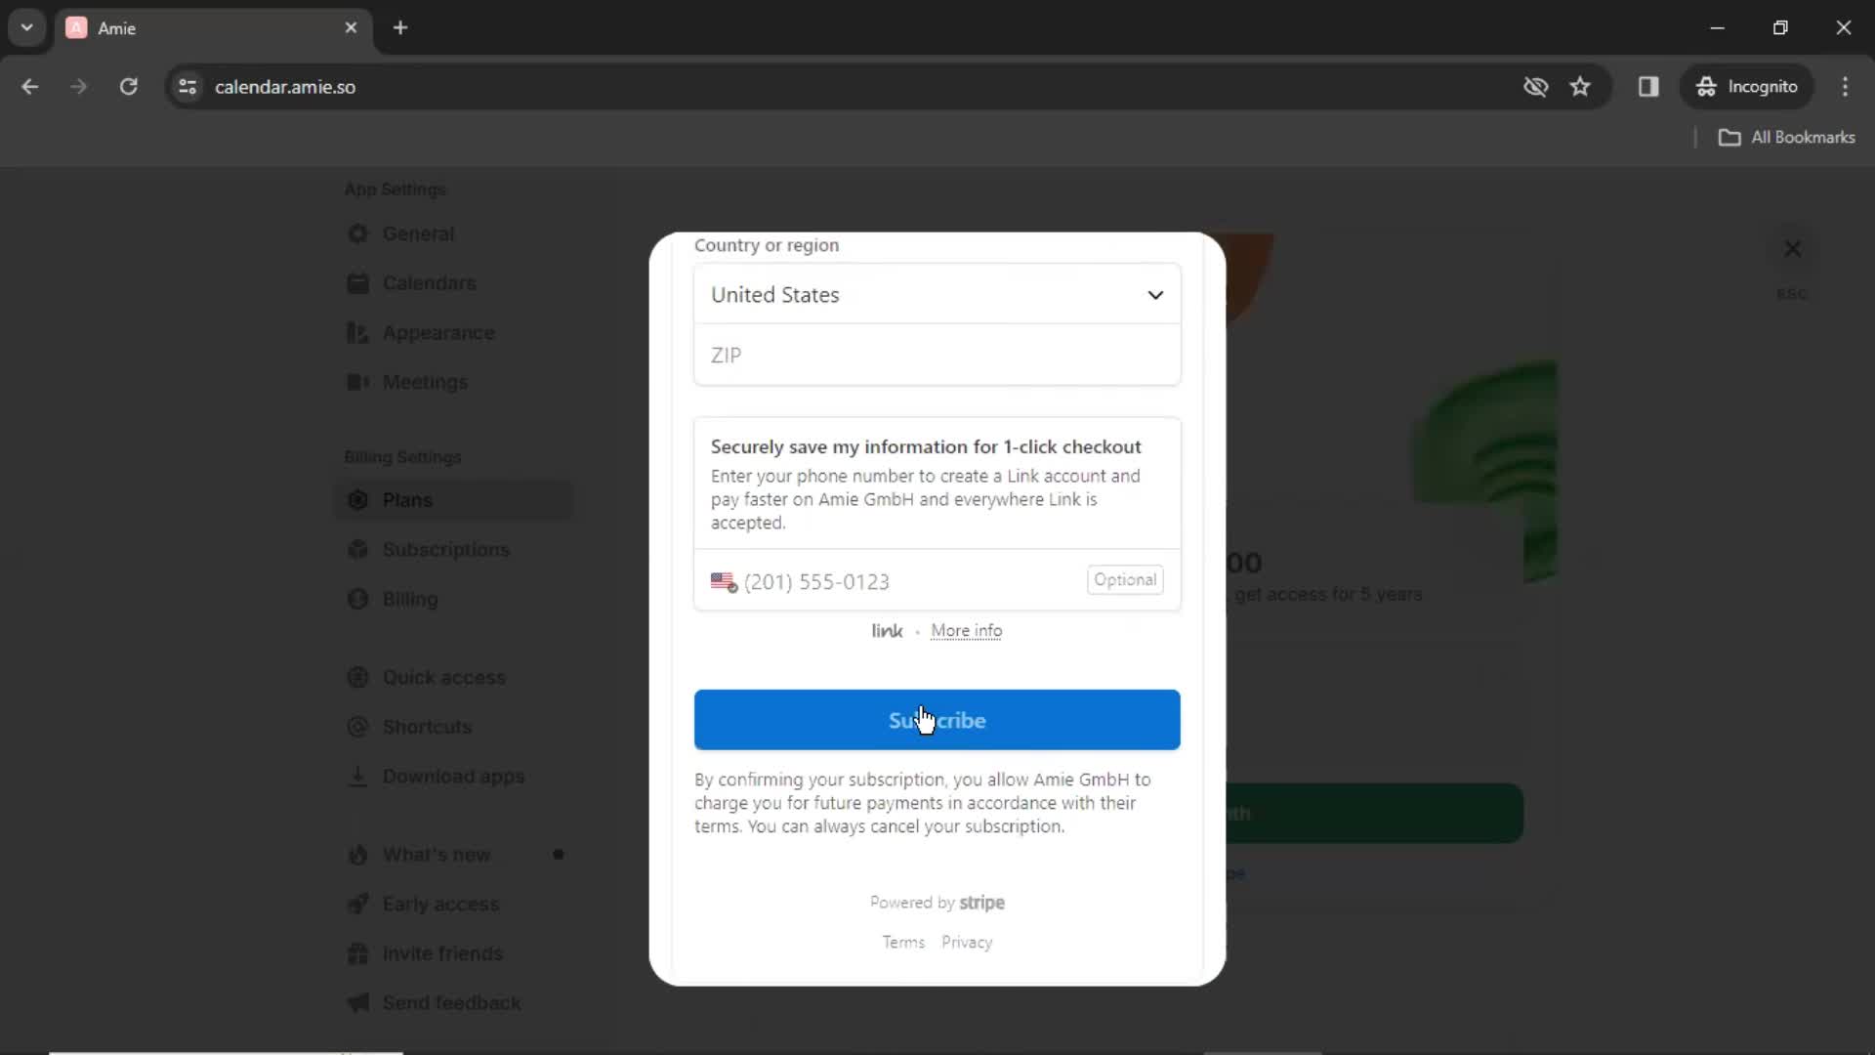Open the Subscriptions settings icon
Screen dimensions: 1875x1055
click(x=359, y=550)
